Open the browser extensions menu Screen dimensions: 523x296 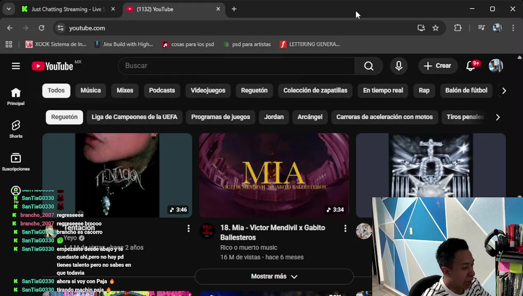click(x=458, y=28)
